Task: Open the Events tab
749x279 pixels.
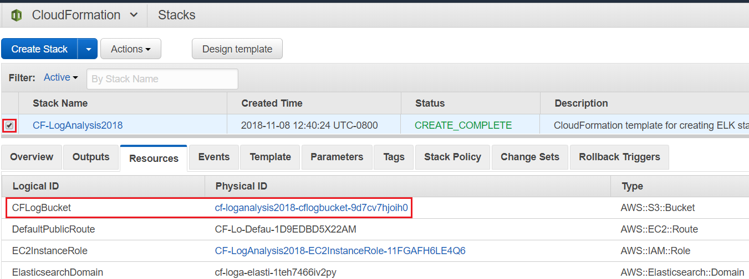Action: coord(213,157)
